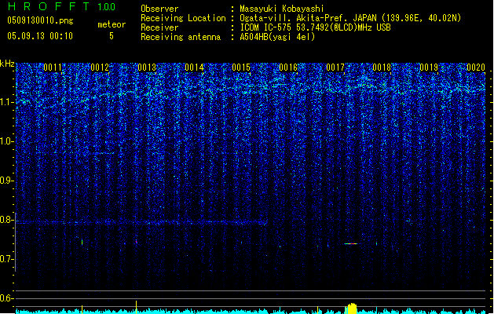Click the 0014 time marker
This screenshot has width=494, height=314.
pyautogui.click(x=194, y=68)
